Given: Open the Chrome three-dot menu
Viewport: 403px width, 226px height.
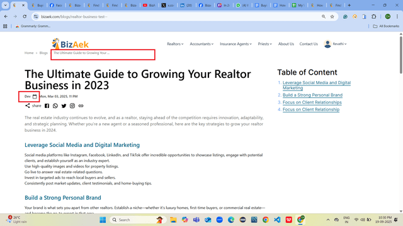Looking at the screenshot, I should [397, 17].
